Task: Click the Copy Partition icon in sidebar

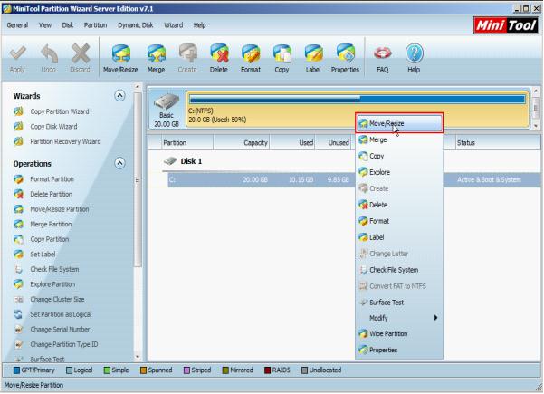Action: (19, 239)
